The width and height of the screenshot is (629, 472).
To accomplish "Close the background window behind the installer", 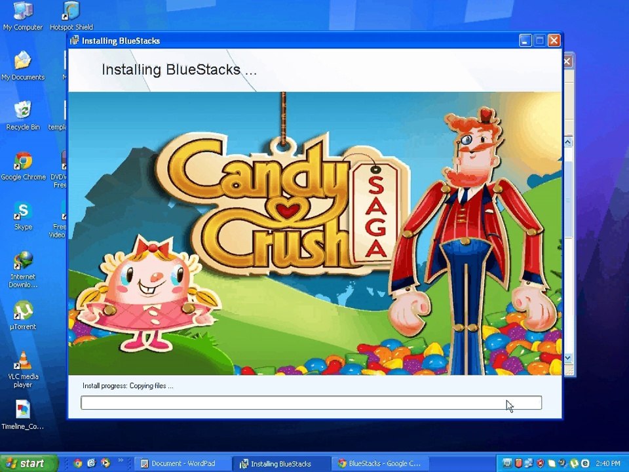I will (x=567, y=62).
